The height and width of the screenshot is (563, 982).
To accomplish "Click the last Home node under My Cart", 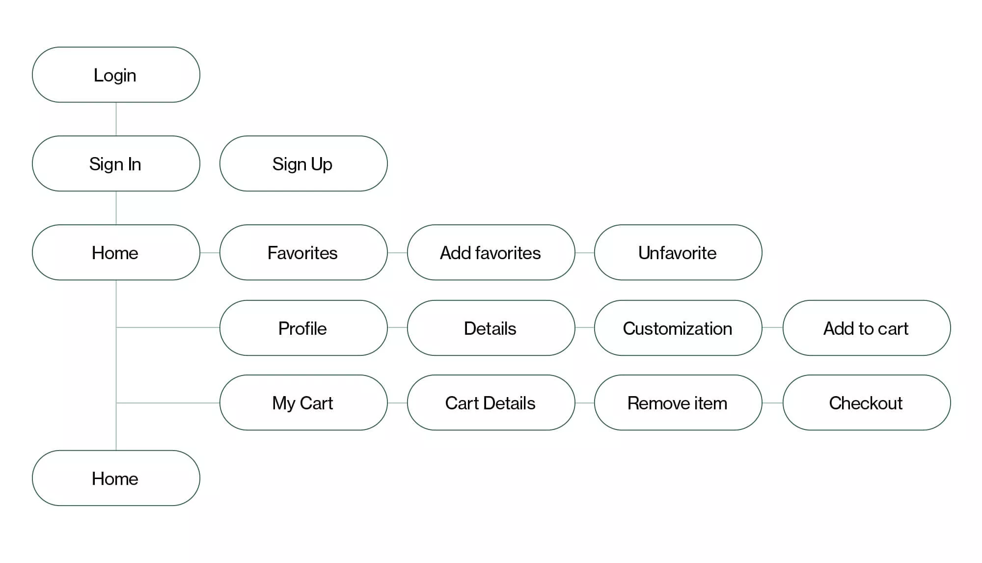I will pyautogui.click(x=116, y=478).
